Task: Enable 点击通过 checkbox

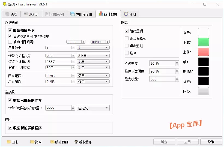Action: click(x=127, y=46)
